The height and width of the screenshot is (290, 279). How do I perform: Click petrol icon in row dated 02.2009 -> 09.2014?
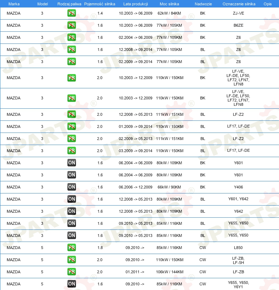click(71, 61)
